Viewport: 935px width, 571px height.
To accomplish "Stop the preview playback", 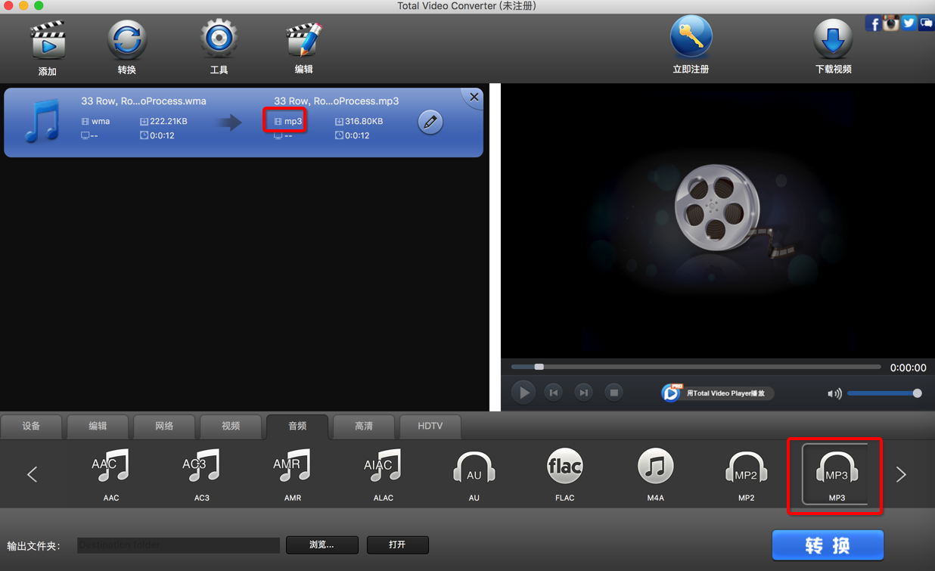I will [613, 393].
